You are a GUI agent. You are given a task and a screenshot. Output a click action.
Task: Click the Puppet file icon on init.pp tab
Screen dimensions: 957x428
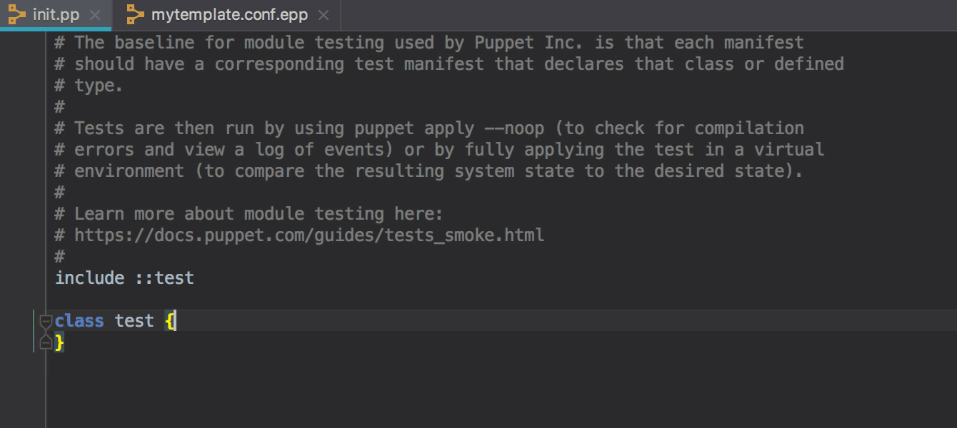tap(16, 14)
